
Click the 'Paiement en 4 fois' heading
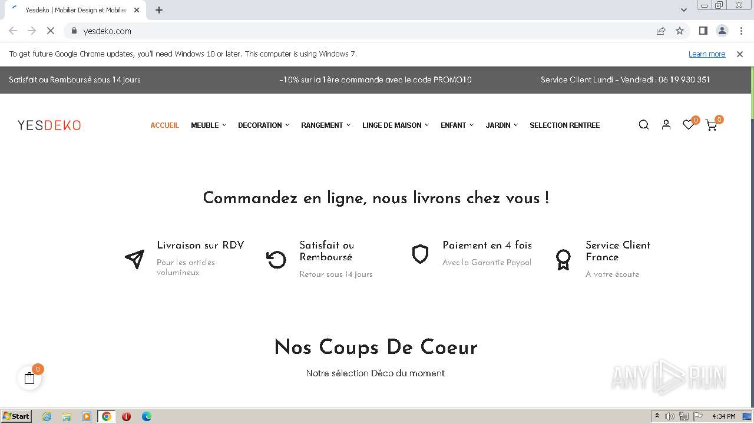point(487,245)
